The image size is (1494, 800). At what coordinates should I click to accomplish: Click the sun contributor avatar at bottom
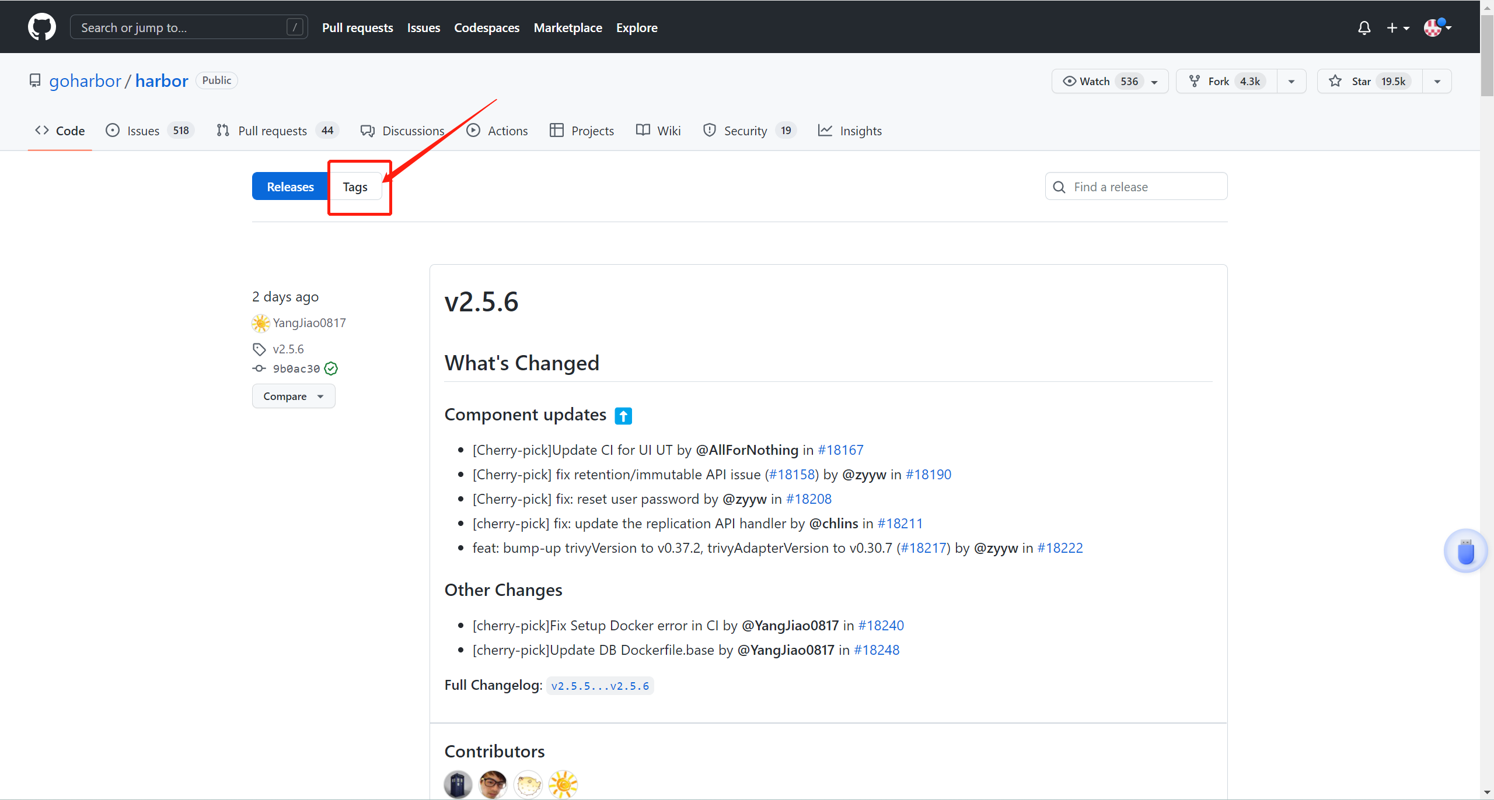coord(563,784)
